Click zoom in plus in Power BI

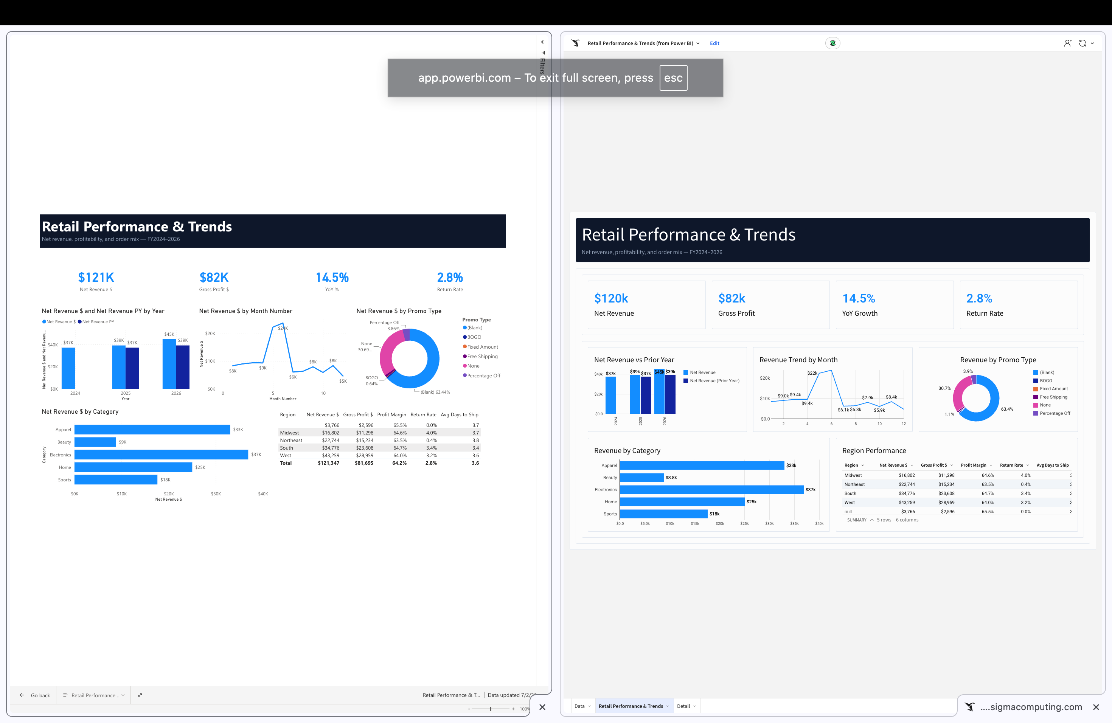pos(513,709)
